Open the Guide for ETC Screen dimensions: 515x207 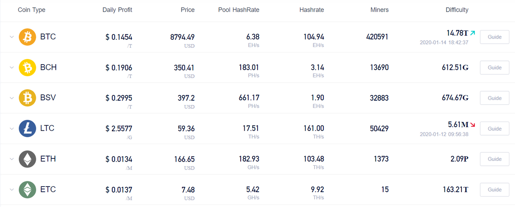(x=494, y=189)
